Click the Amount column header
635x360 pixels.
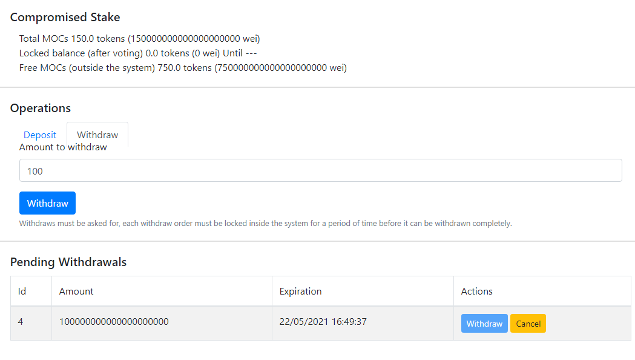pos(76,291)
